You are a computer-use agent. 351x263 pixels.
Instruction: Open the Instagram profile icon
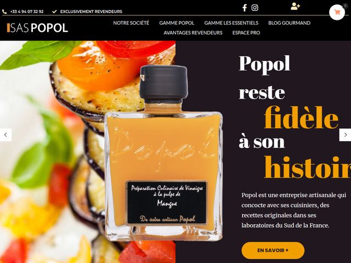click(254, 8)
